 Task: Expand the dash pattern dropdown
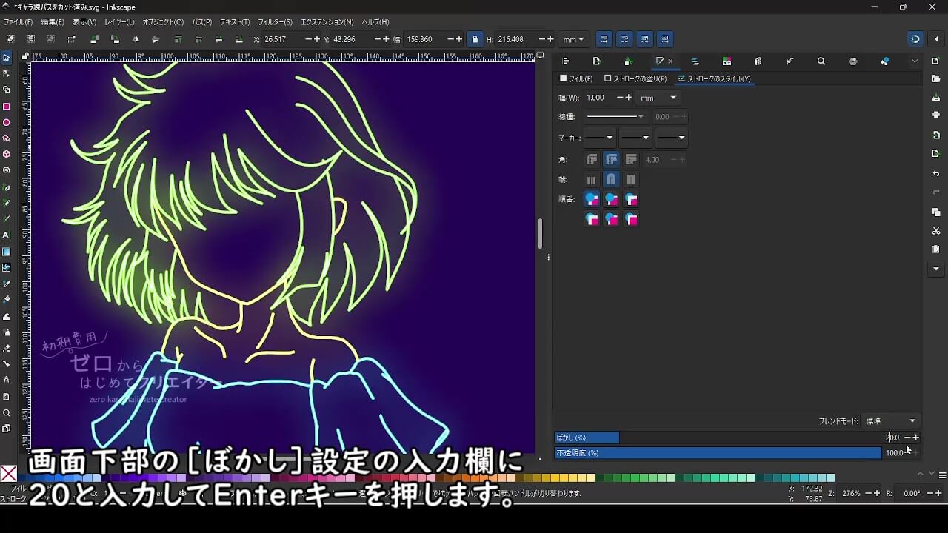tap(615, 117)
